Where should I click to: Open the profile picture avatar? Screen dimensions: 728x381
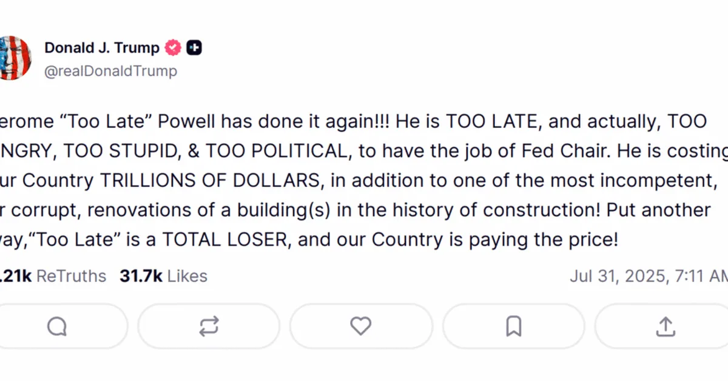(13, 58)
